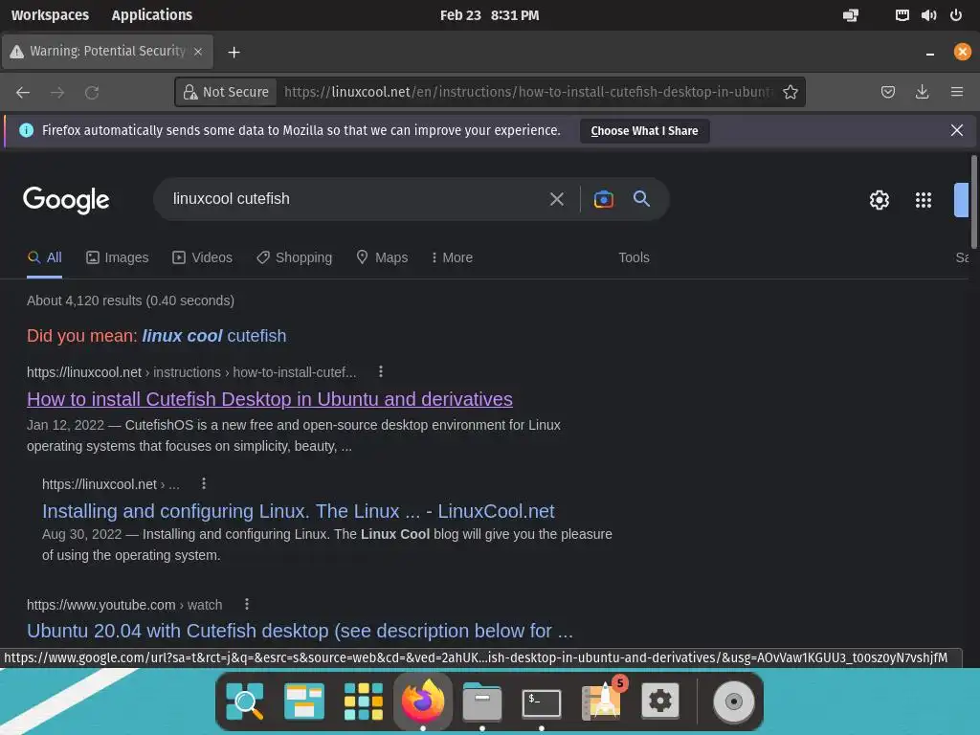Select the All results tab
Screen dimensions: 980x735
coord(45,257)
